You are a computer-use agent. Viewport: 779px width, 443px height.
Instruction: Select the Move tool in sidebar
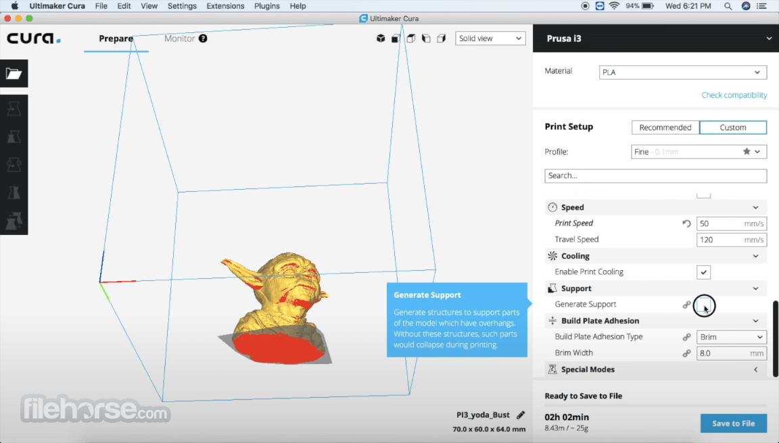(14, 109)
